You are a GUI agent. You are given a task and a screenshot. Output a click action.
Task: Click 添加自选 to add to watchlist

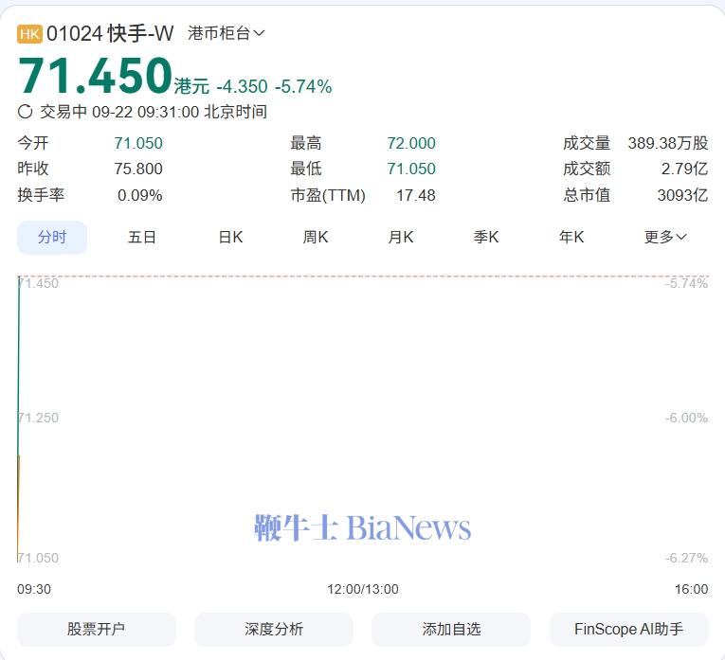451,629
